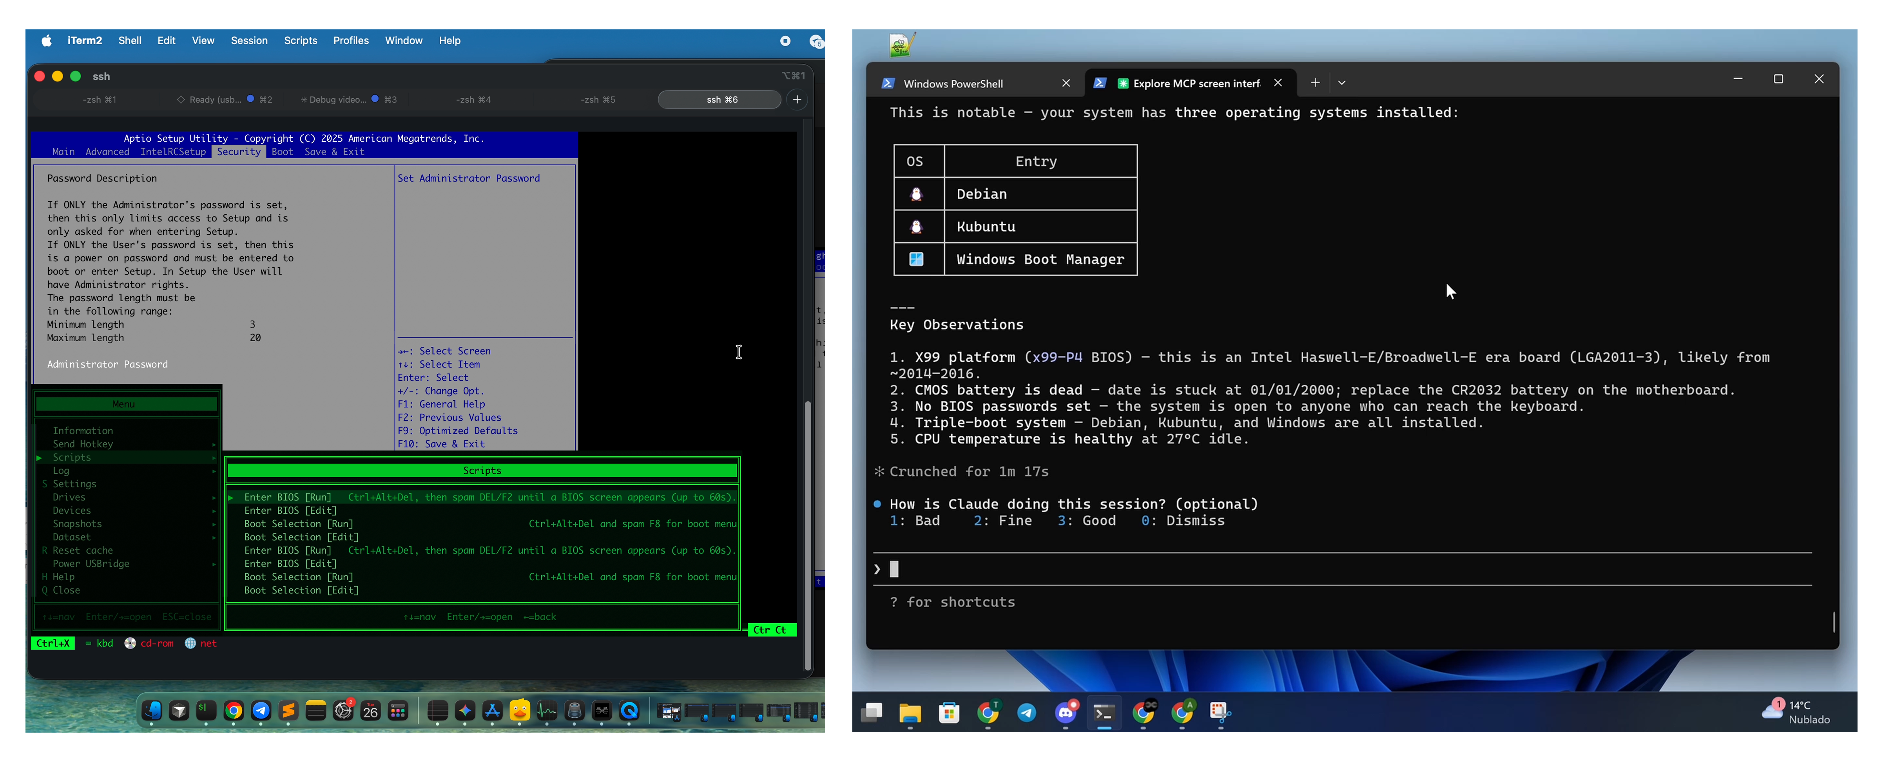Open Calendar showing 26 in dock

coord(371,710)
